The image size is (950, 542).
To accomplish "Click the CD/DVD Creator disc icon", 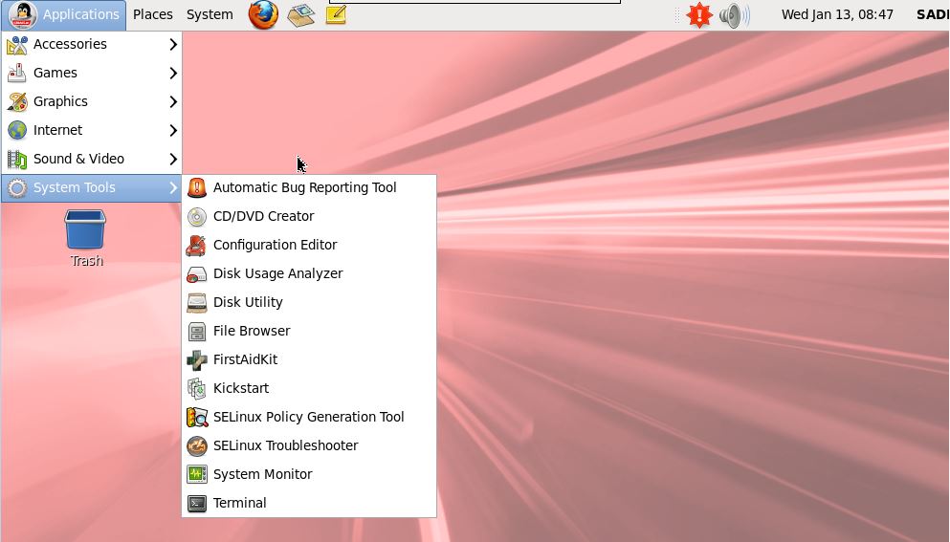I will 197,216.
